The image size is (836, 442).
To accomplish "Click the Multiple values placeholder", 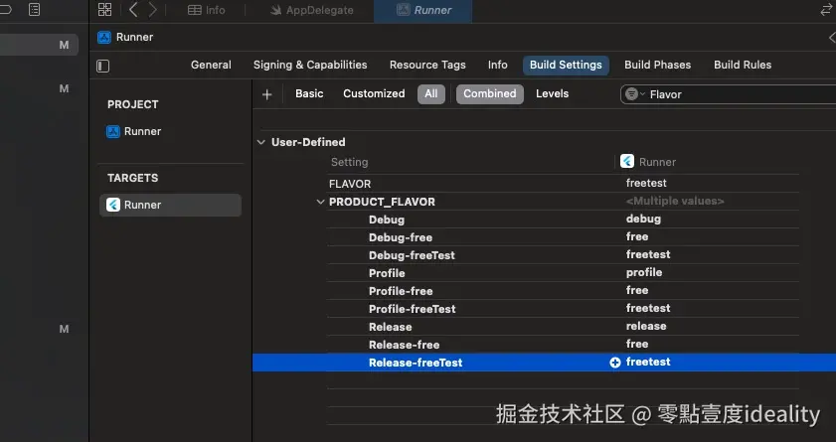I will (x=675, y=202).
